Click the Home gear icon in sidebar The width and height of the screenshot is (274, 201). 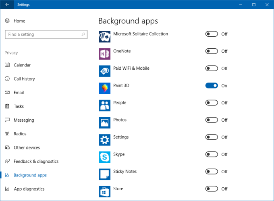point(7,21)
